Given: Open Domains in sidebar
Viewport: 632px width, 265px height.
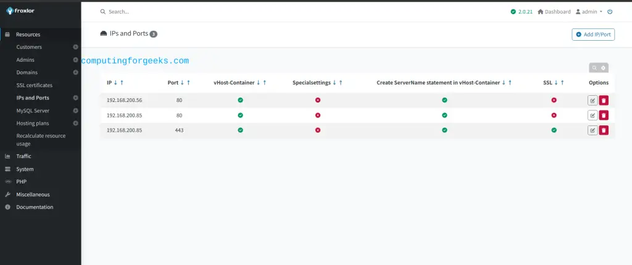Looking at the screenshot, I should tap(27, 73).
